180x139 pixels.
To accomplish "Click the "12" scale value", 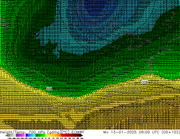I will pyautogui.click(x=53, y=138).
